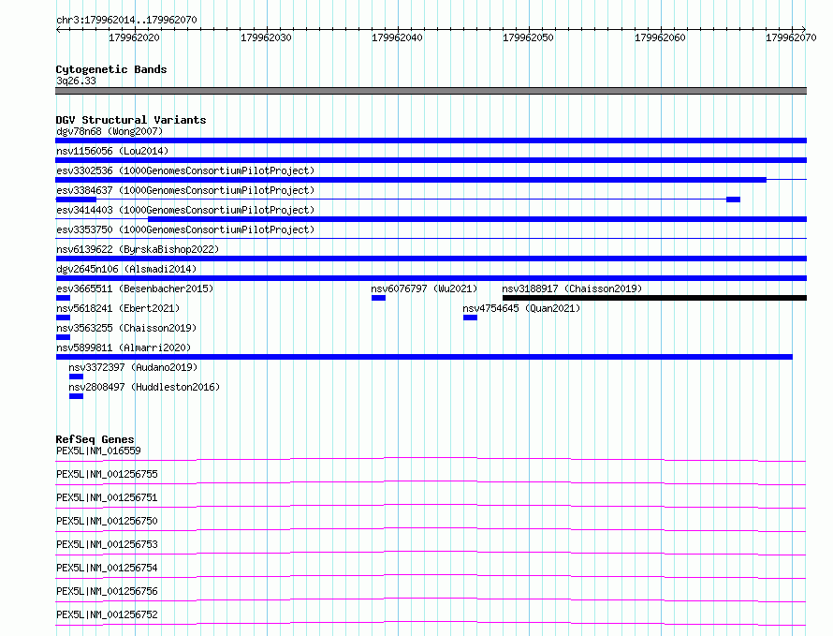Click the dgv78n68 (Wong2007) variant label
This screenshot has width=833, height=636.
point(110,131)
